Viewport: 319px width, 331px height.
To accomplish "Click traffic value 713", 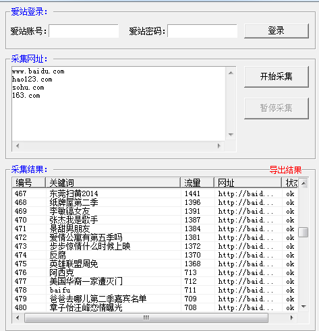I will pyautogui.click(x=190, y=272).
